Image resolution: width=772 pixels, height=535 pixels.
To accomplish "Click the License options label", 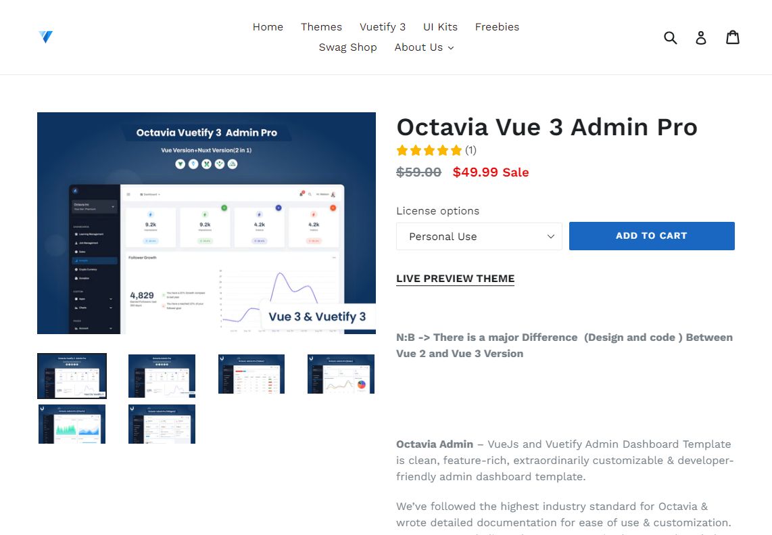I will click(437, 211).
